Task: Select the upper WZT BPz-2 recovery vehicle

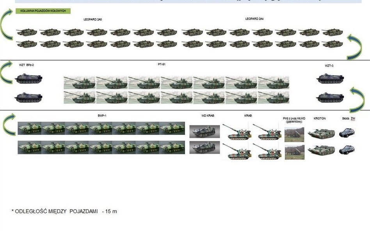Action: (28, 79)
